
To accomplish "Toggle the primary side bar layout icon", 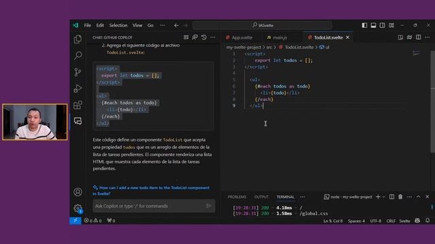I will (364, 25).
